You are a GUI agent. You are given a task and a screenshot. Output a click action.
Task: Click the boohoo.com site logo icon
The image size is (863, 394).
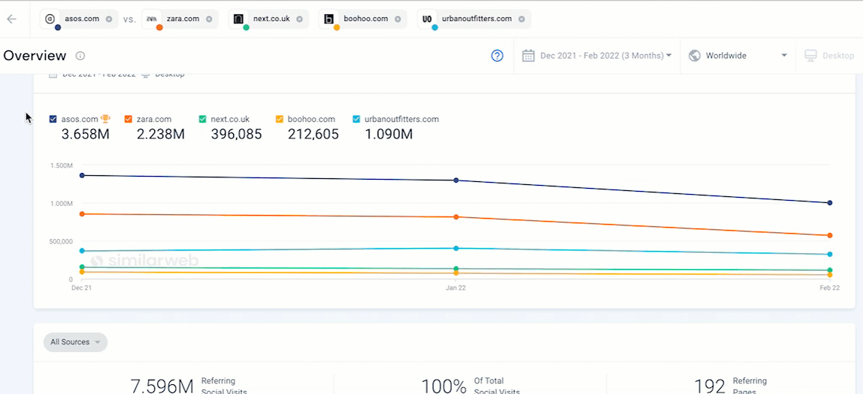point(329,19)
